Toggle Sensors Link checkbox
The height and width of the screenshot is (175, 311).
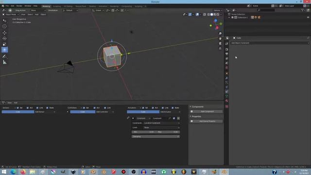coord(37,108)
